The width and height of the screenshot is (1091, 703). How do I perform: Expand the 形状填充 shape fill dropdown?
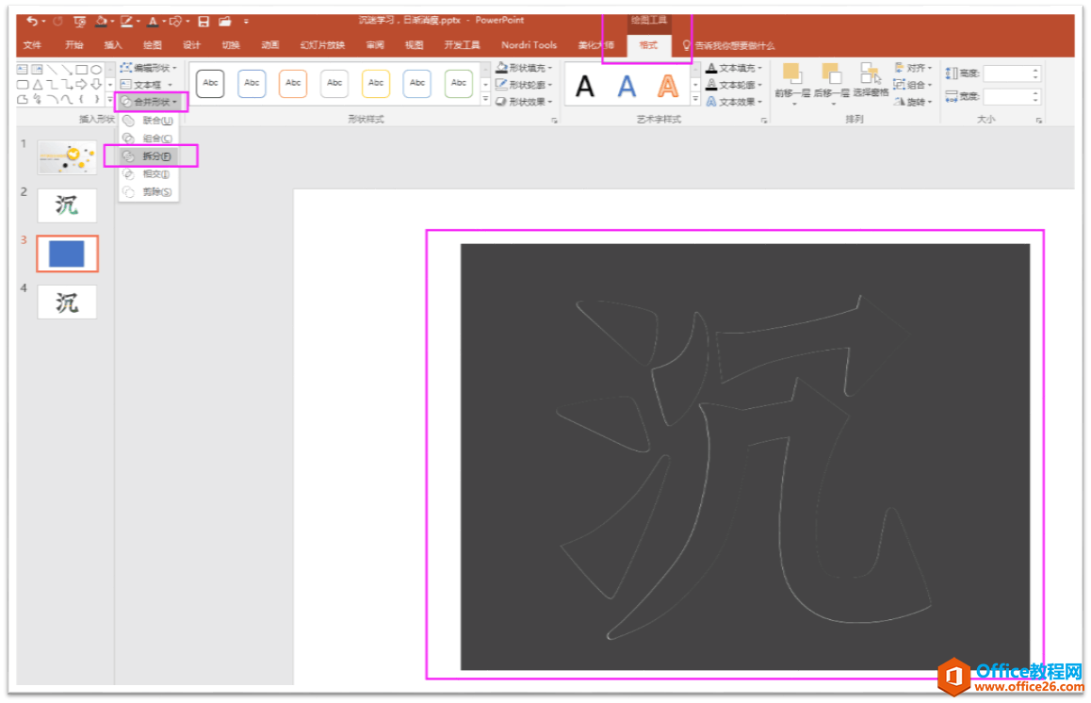pos(525,68)
